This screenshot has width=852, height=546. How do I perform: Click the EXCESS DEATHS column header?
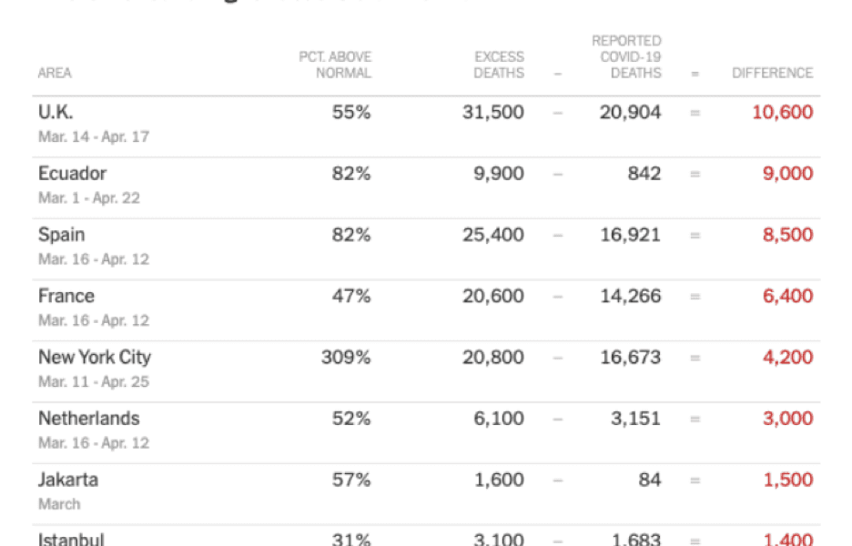tap(499, 65)
